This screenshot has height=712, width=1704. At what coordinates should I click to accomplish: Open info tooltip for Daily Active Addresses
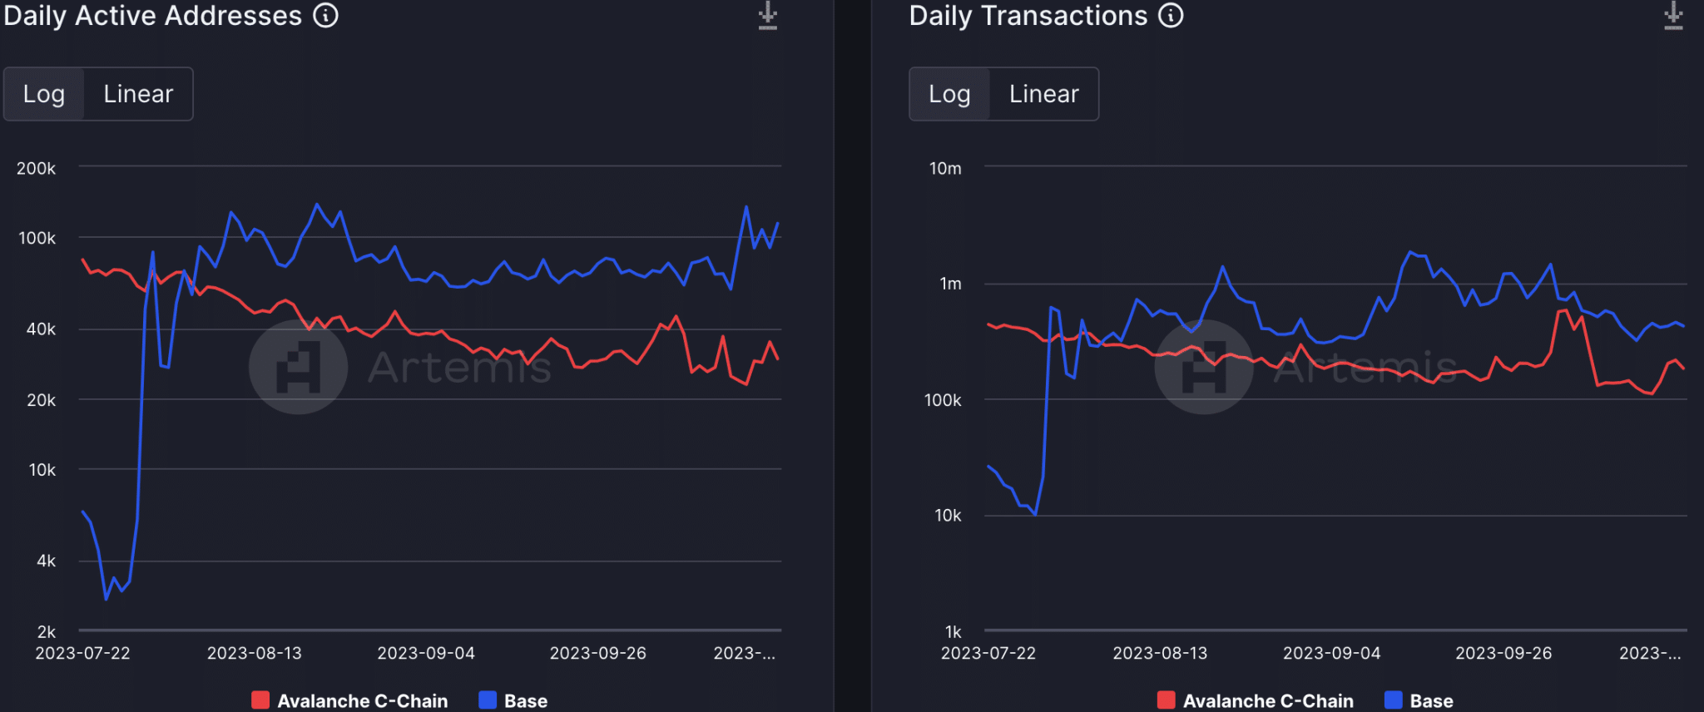[325, 16]
